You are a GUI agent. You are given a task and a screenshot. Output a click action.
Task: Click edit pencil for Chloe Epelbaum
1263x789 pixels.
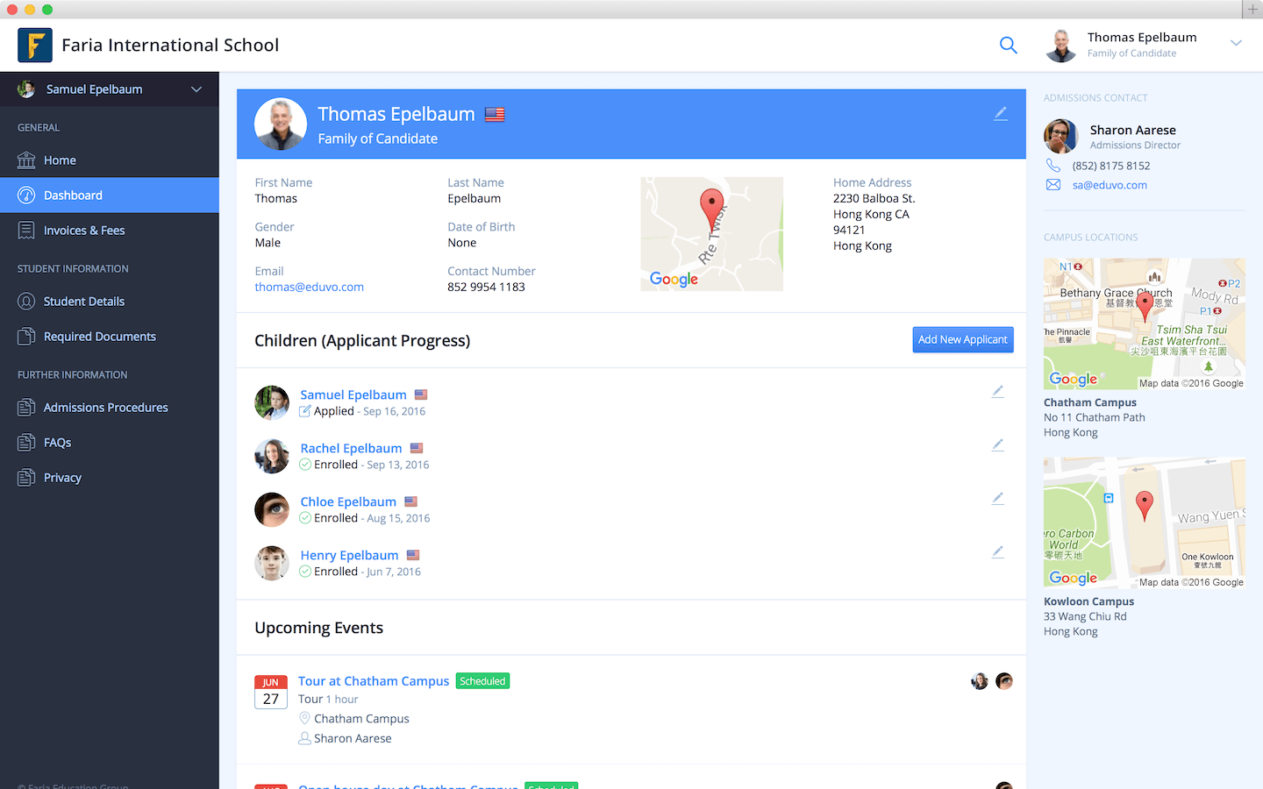pos(997,499)
